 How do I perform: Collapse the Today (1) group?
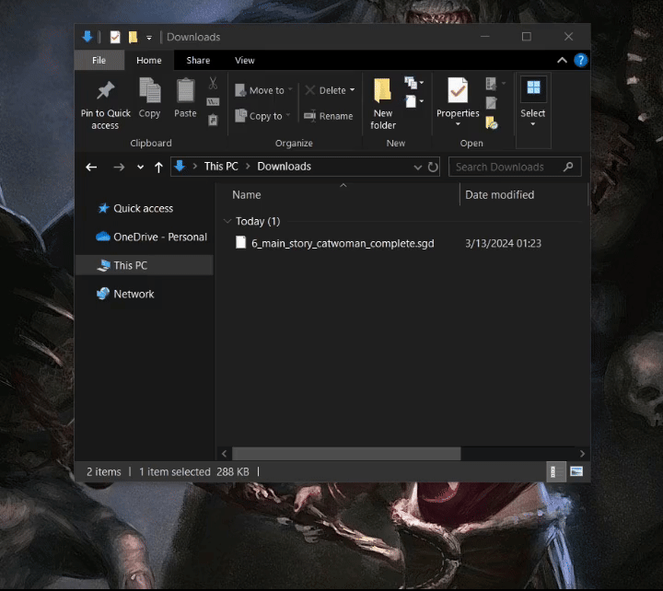[x=227, y=221]
